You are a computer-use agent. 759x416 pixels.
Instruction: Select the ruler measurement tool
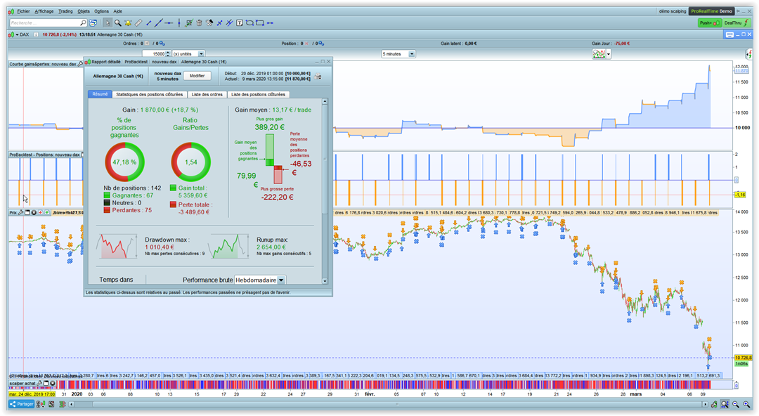coord(138,23)
